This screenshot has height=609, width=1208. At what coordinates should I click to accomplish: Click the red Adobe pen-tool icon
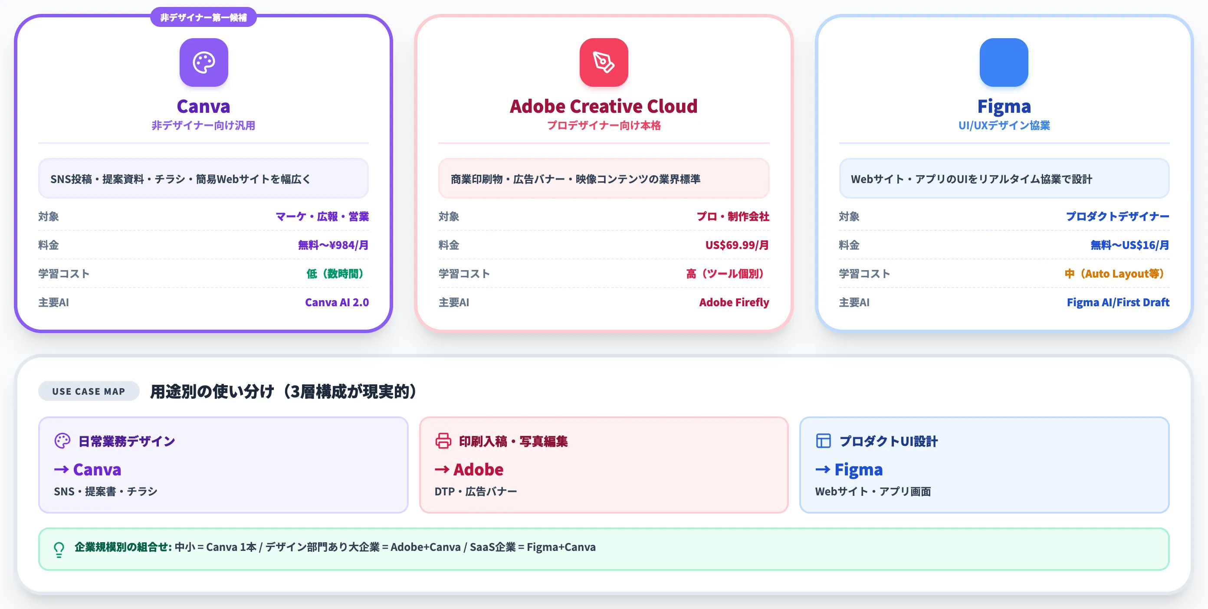[x=604, y=62]
